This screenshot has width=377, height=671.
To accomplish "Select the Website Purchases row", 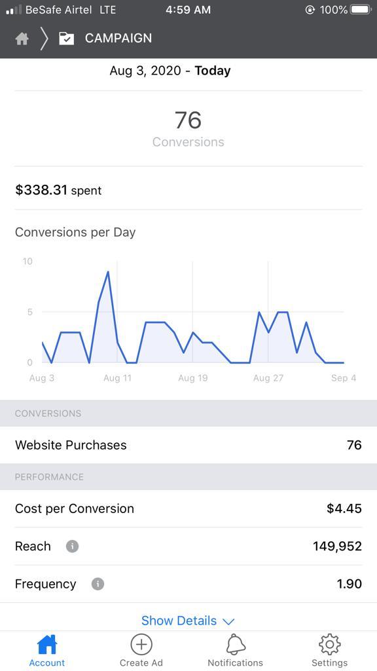I will 188,445.
